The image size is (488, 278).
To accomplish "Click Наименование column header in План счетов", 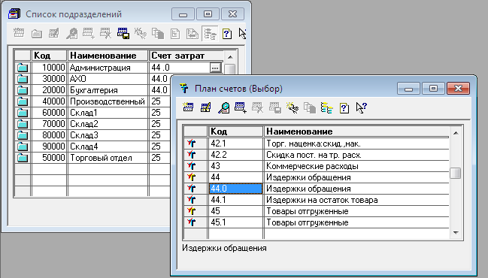I will point(356,131).
